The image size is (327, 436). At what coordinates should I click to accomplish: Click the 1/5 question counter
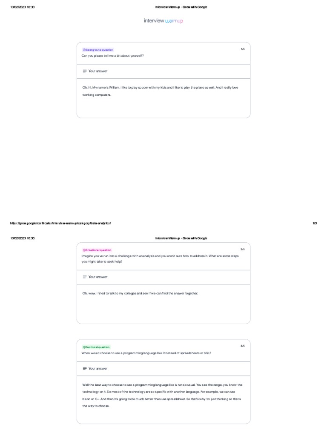(243, 49)
